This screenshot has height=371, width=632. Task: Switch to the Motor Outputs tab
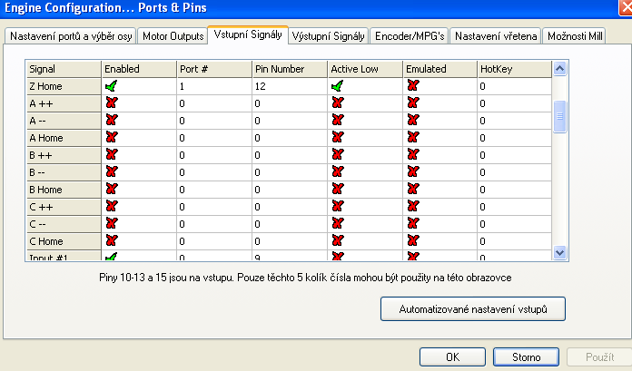(172, 36)
